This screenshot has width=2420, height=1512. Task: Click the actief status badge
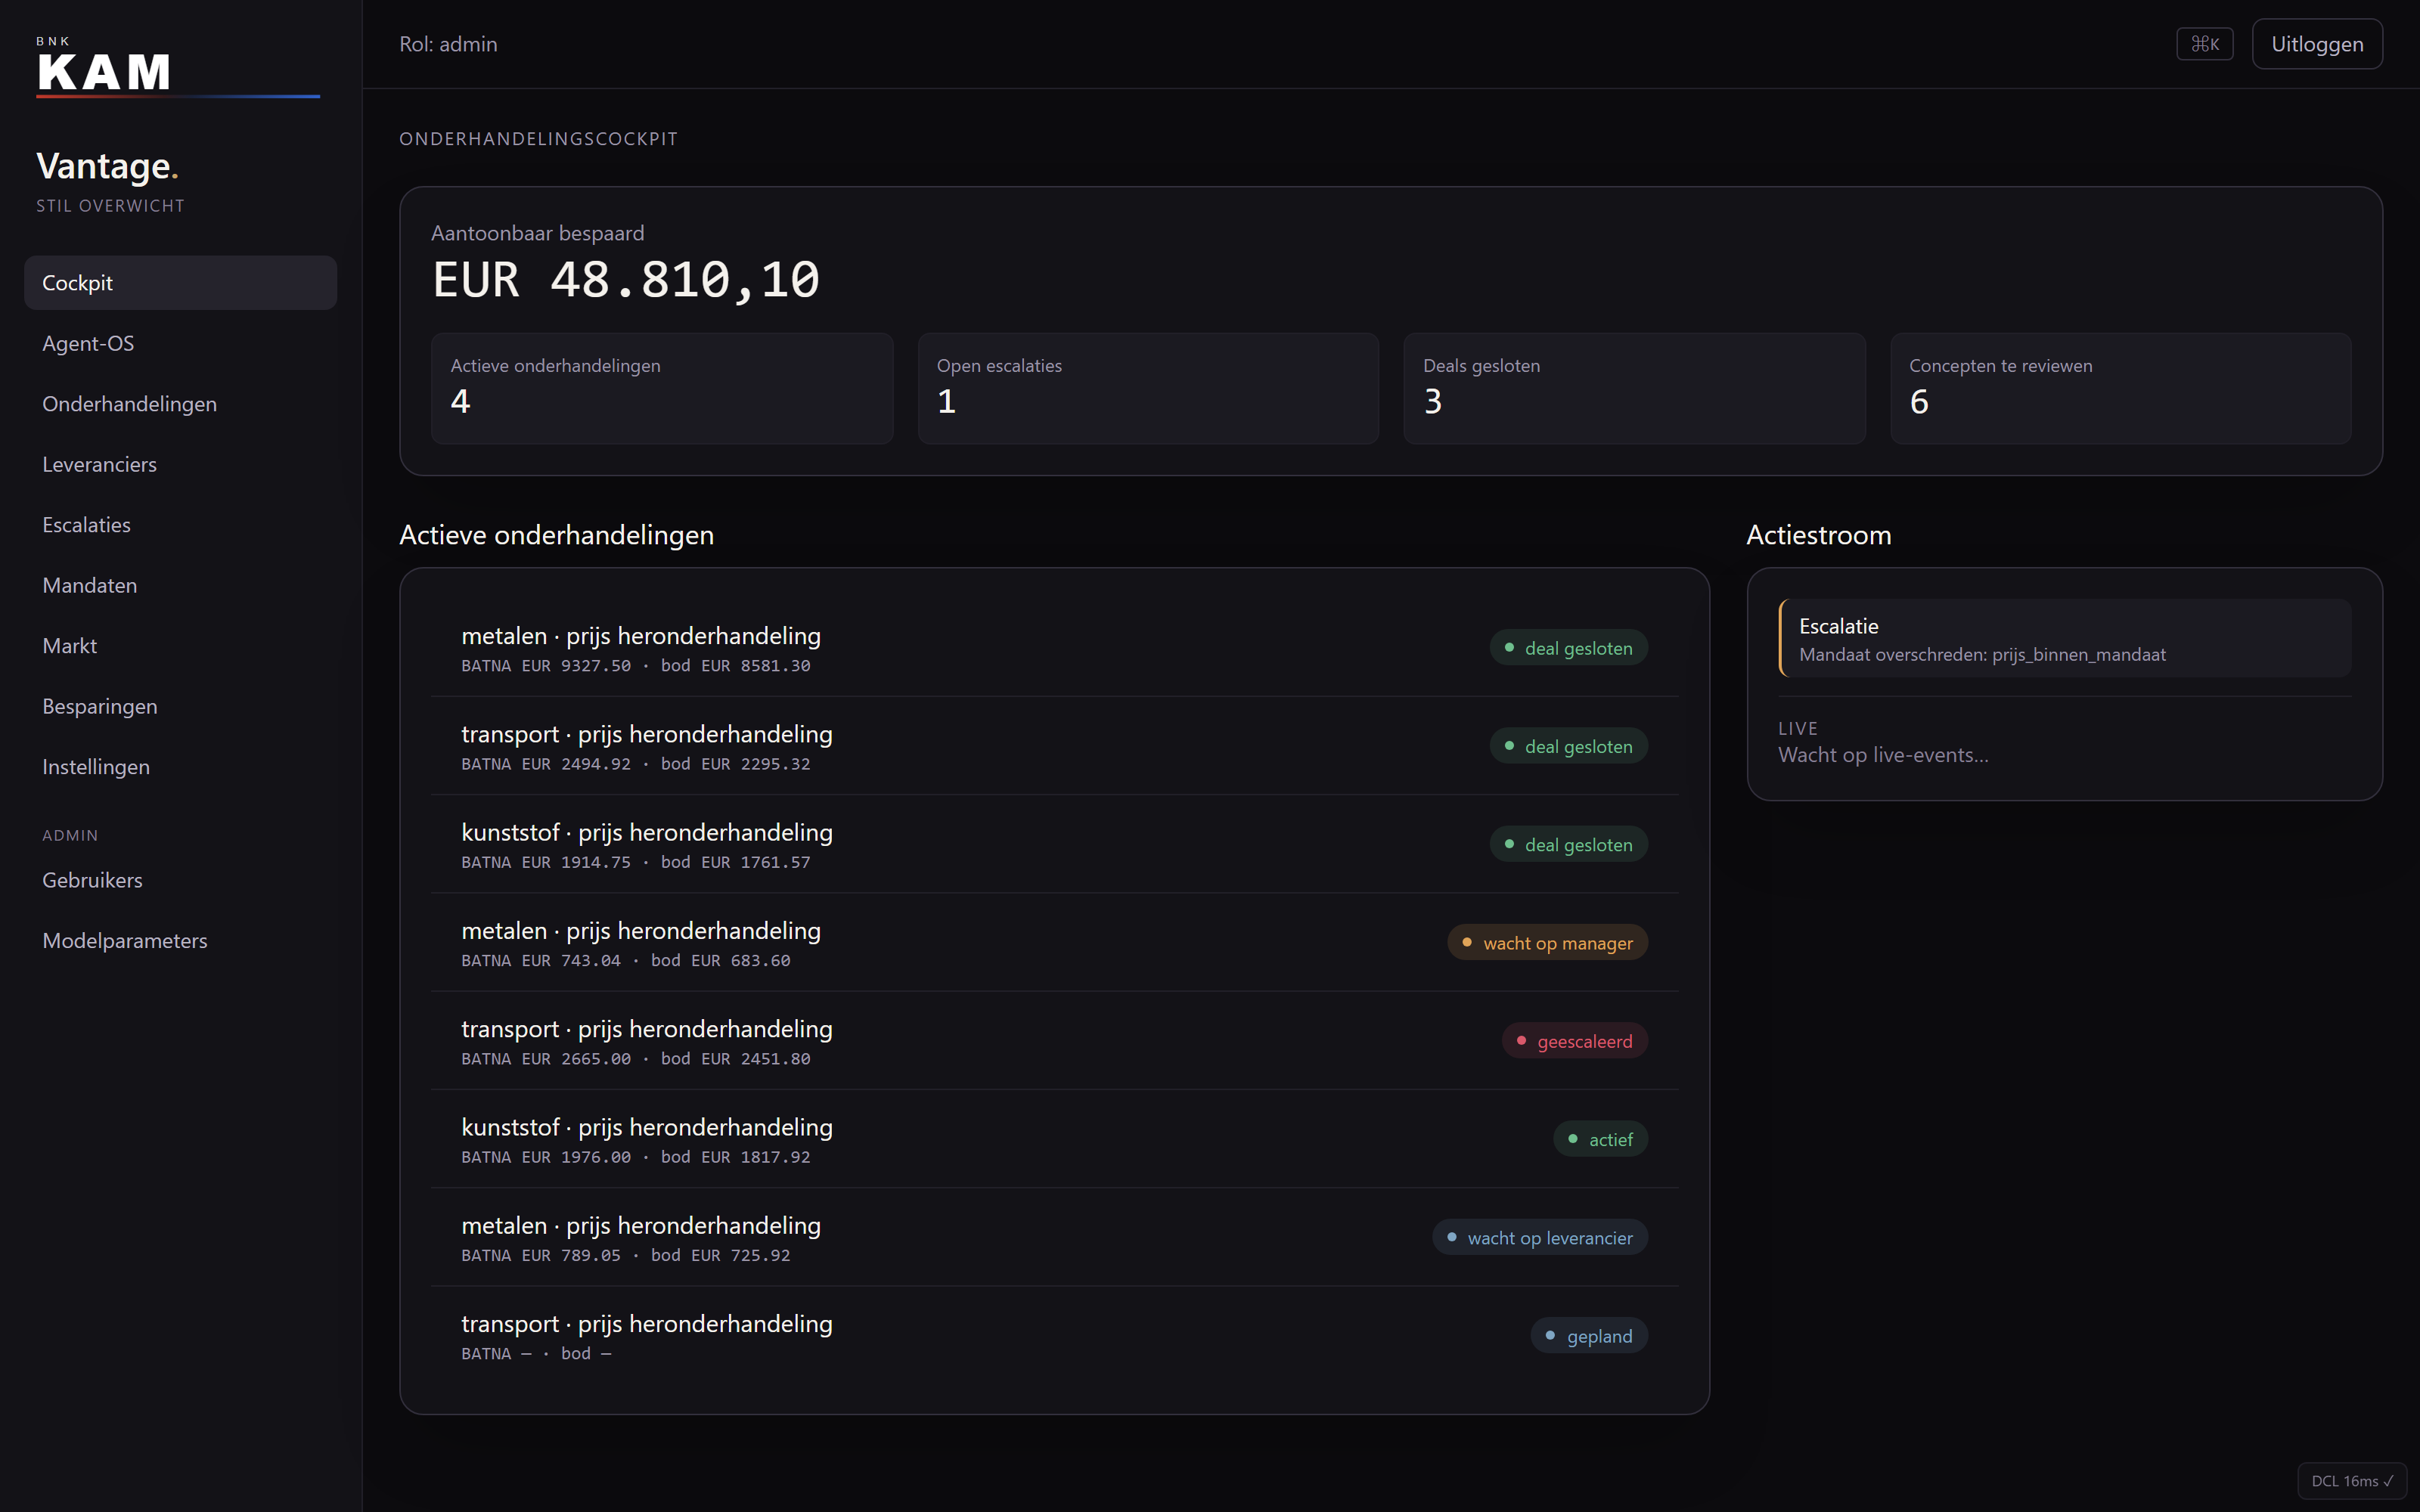click(1600, 1139)
